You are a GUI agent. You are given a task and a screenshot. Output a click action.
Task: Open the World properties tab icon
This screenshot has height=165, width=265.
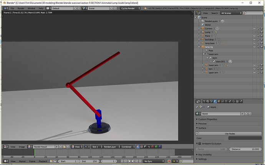tap(215, 101)
